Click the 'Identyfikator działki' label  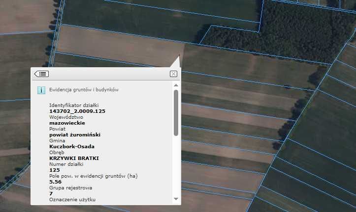click(74, 106)
